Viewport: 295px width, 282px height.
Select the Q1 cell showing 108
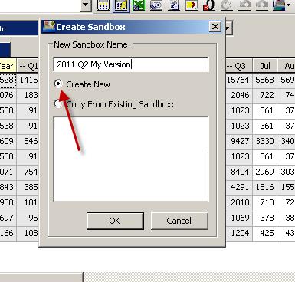coord(28,233)
